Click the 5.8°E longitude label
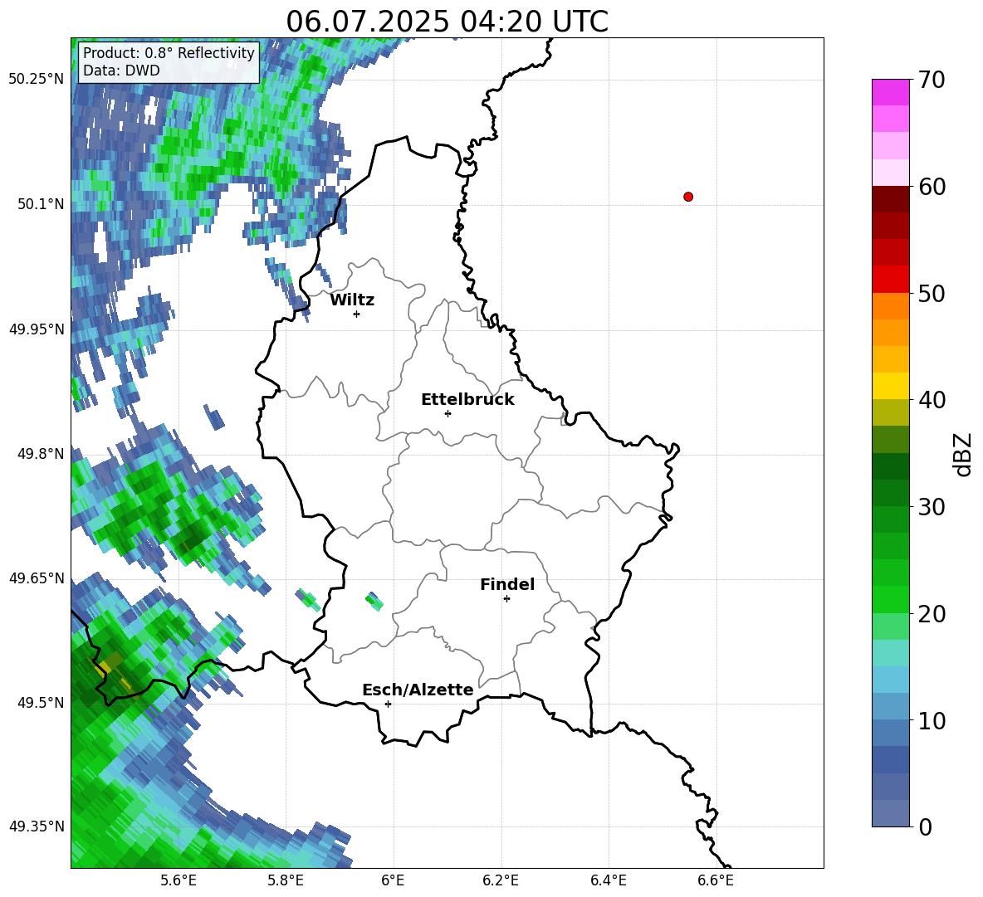 (x=286, y=880)
